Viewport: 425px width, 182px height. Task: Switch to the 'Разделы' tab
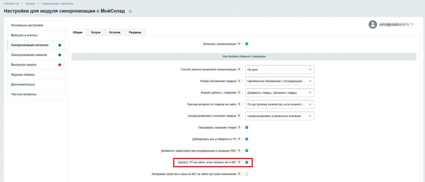135,32
